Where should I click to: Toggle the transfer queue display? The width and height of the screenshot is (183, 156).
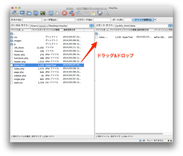(x=43, y=13)
